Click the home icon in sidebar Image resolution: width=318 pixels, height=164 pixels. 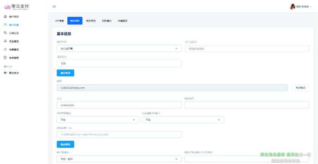[x=5, y=17]
